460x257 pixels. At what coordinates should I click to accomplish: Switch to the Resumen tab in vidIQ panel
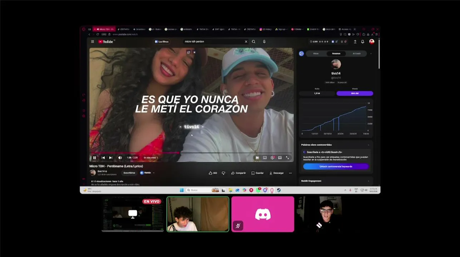(336, 54)
